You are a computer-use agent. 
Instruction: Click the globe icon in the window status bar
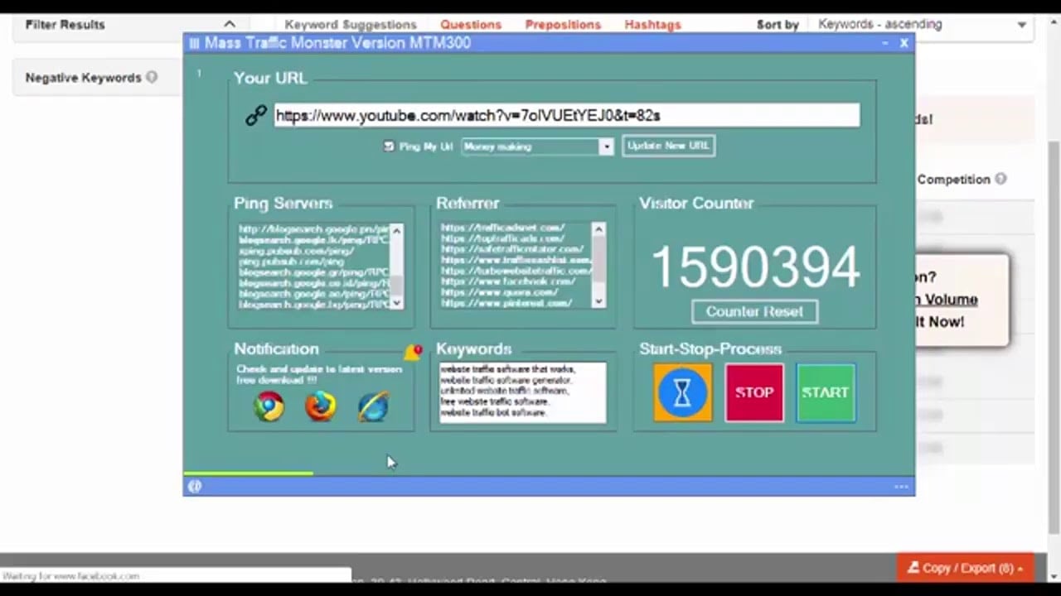(194, 486)
